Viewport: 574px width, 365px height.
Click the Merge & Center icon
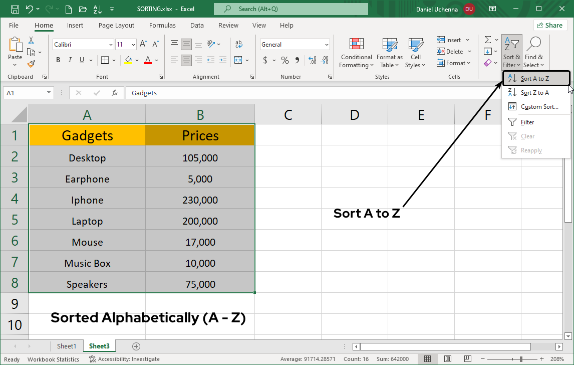coord(238,60)
